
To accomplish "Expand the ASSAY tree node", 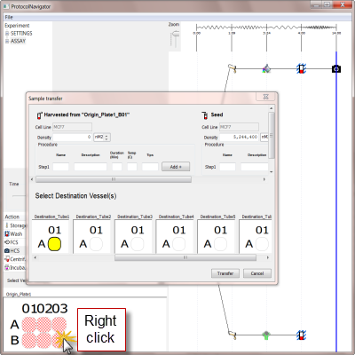I will coord(7,41).
